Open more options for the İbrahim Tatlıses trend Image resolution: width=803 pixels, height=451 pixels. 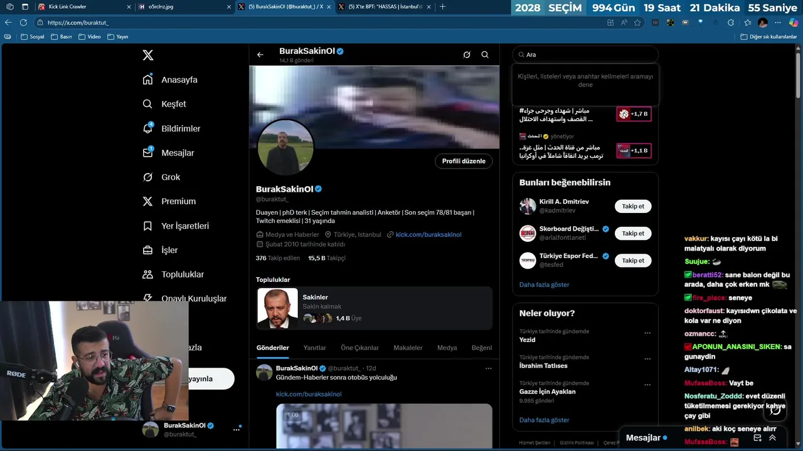pos(647,359)
